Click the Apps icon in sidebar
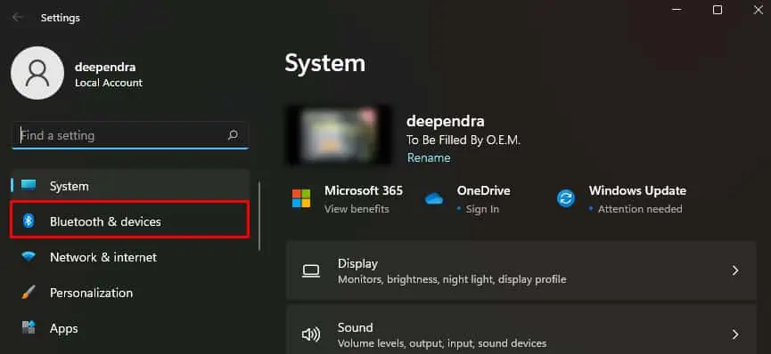 coord(29,328)
